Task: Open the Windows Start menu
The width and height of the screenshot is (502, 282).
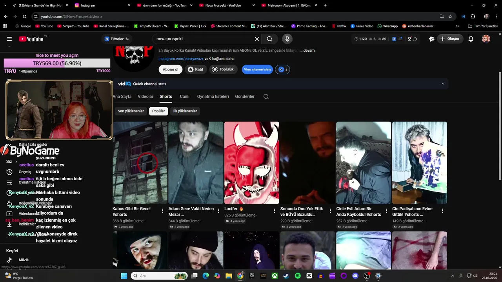Action: (124, 276)
